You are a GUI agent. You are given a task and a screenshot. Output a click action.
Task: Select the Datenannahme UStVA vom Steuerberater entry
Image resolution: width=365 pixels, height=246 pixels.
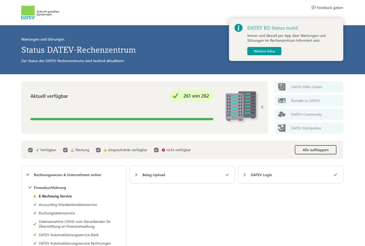(x=75, y=224)
